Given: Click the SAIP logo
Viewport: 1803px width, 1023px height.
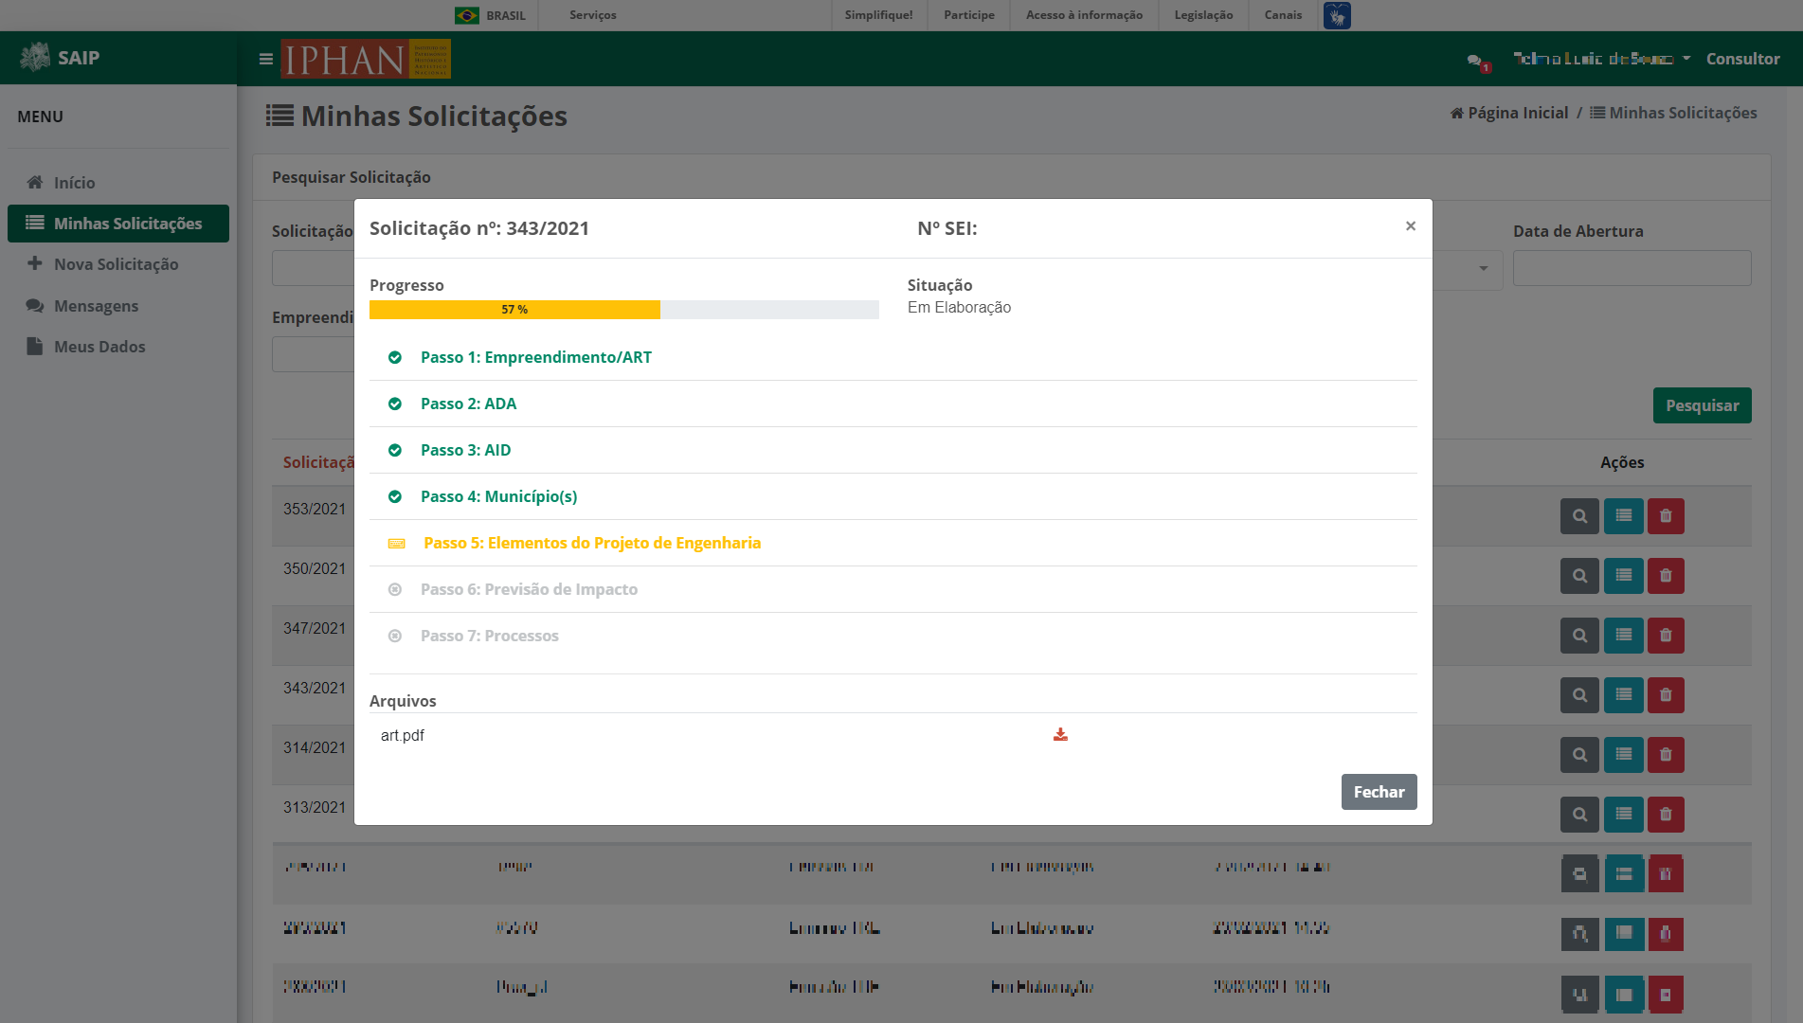Looking at the screenshot, I should (x=60, y=58).
